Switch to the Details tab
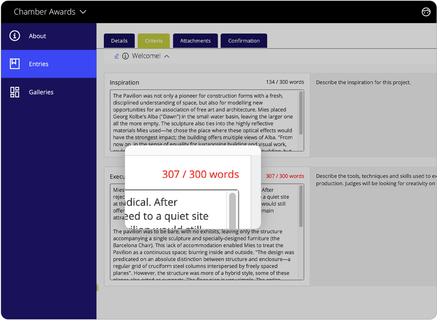The height and width of the screenshot is (321, 437). 119,40
